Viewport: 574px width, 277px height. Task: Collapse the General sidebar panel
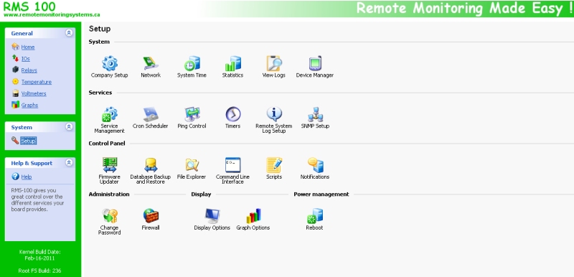point(69,33)
